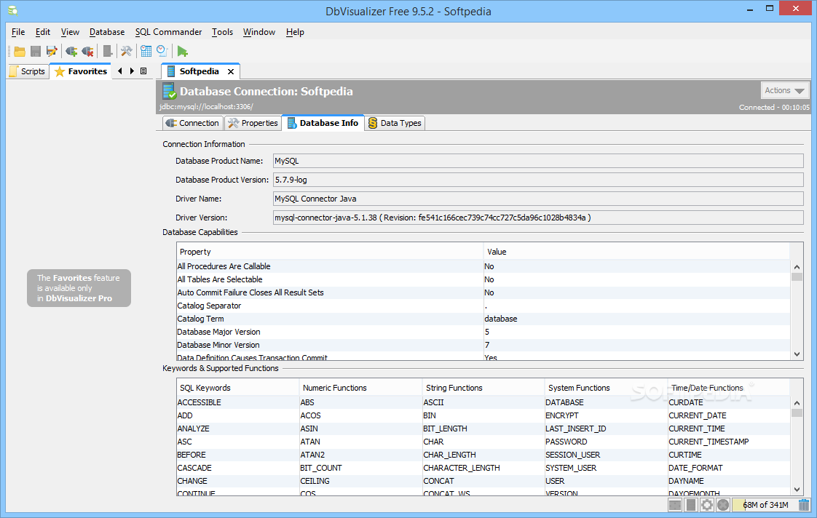This screenshot has height=518, width=817.
Task: Close the Softpedia tab
Action: (x=231, y=72)
